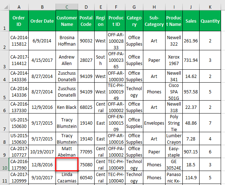
Task: Select column F header
Action: click(x=116, y=7)
